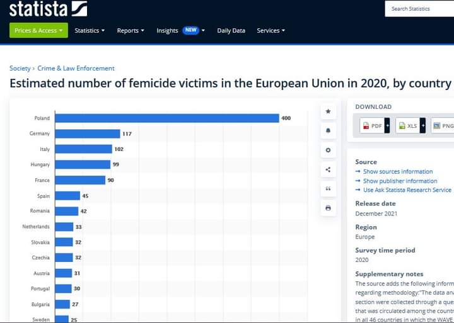Open Daily Data in navigation bar

pos(231,31)
